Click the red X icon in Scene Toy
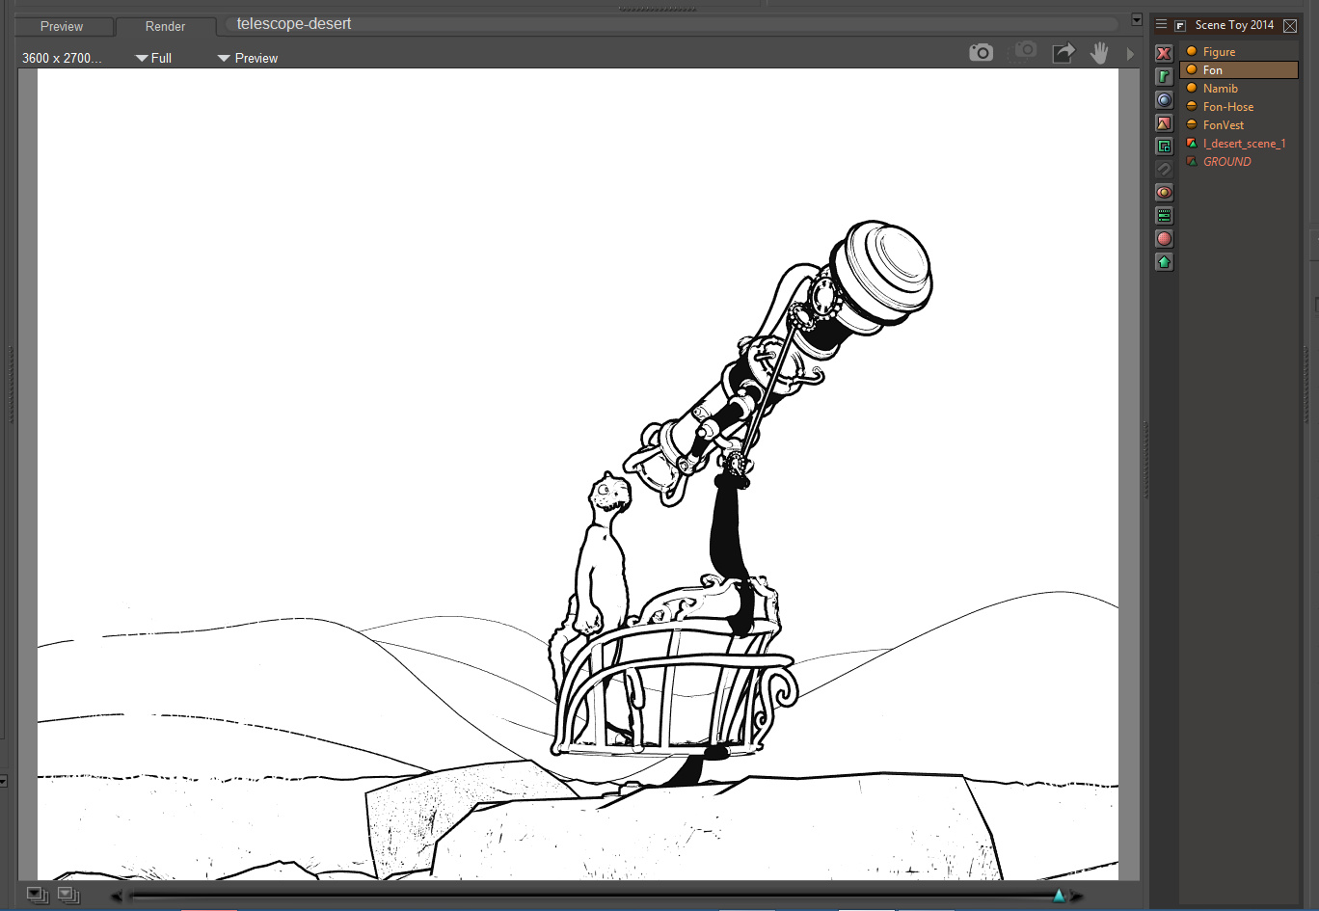This screenshot has width=1319, height=911. pos(1164,54)
